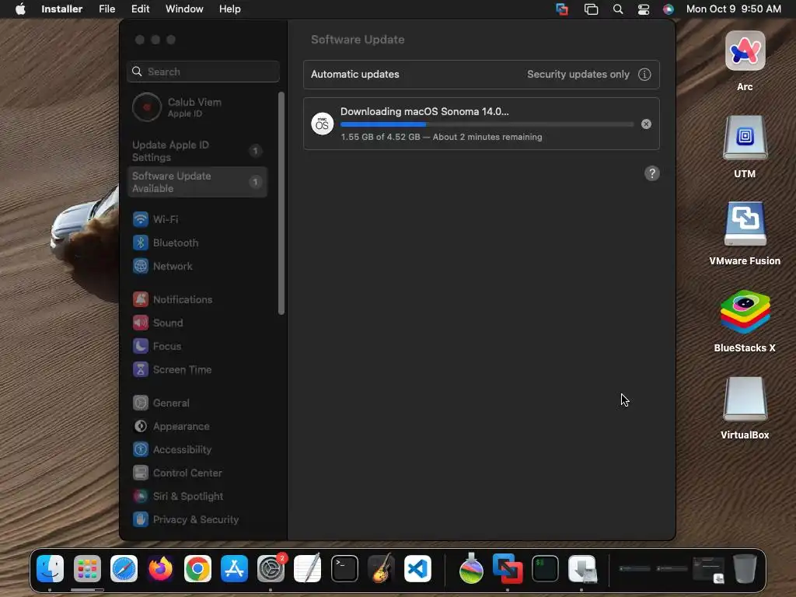The height and width of the screenshot is (597, 796).
Task: Open TextEdit from the Dock
Action: (x=308, y=568)
